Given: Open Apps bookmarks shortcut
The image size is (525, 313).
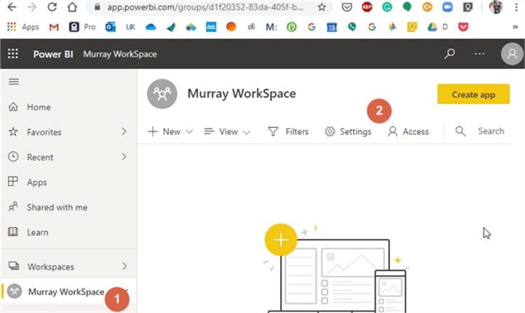Looking at the screenshot, I should (x=23, y=27).
